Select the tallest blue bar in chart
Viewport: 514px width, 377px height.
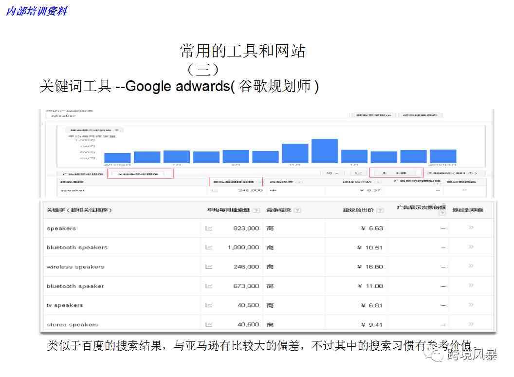[x=325, y=151]
